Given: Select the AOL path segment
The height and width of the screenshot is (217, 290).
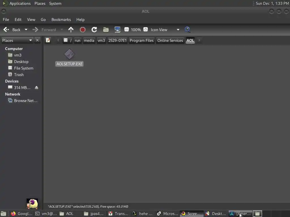Looking at the screenshot, I should 190,40.
